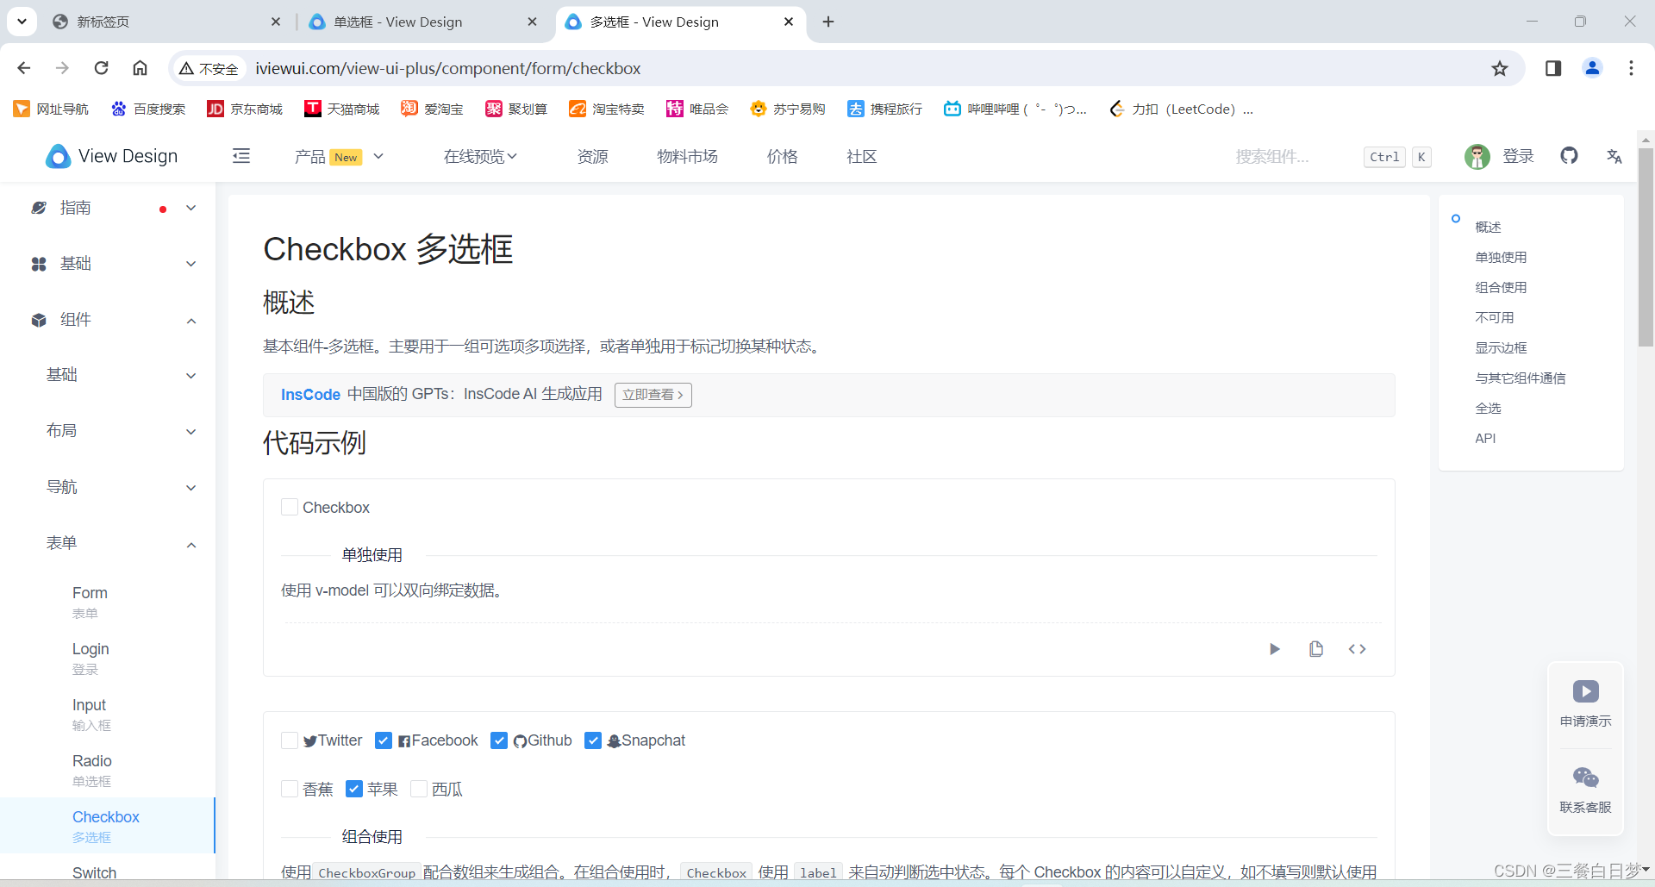Collapse the sidebar via hamburger icon
This screenshot has height=887, width=1655.
coord(241,156)
